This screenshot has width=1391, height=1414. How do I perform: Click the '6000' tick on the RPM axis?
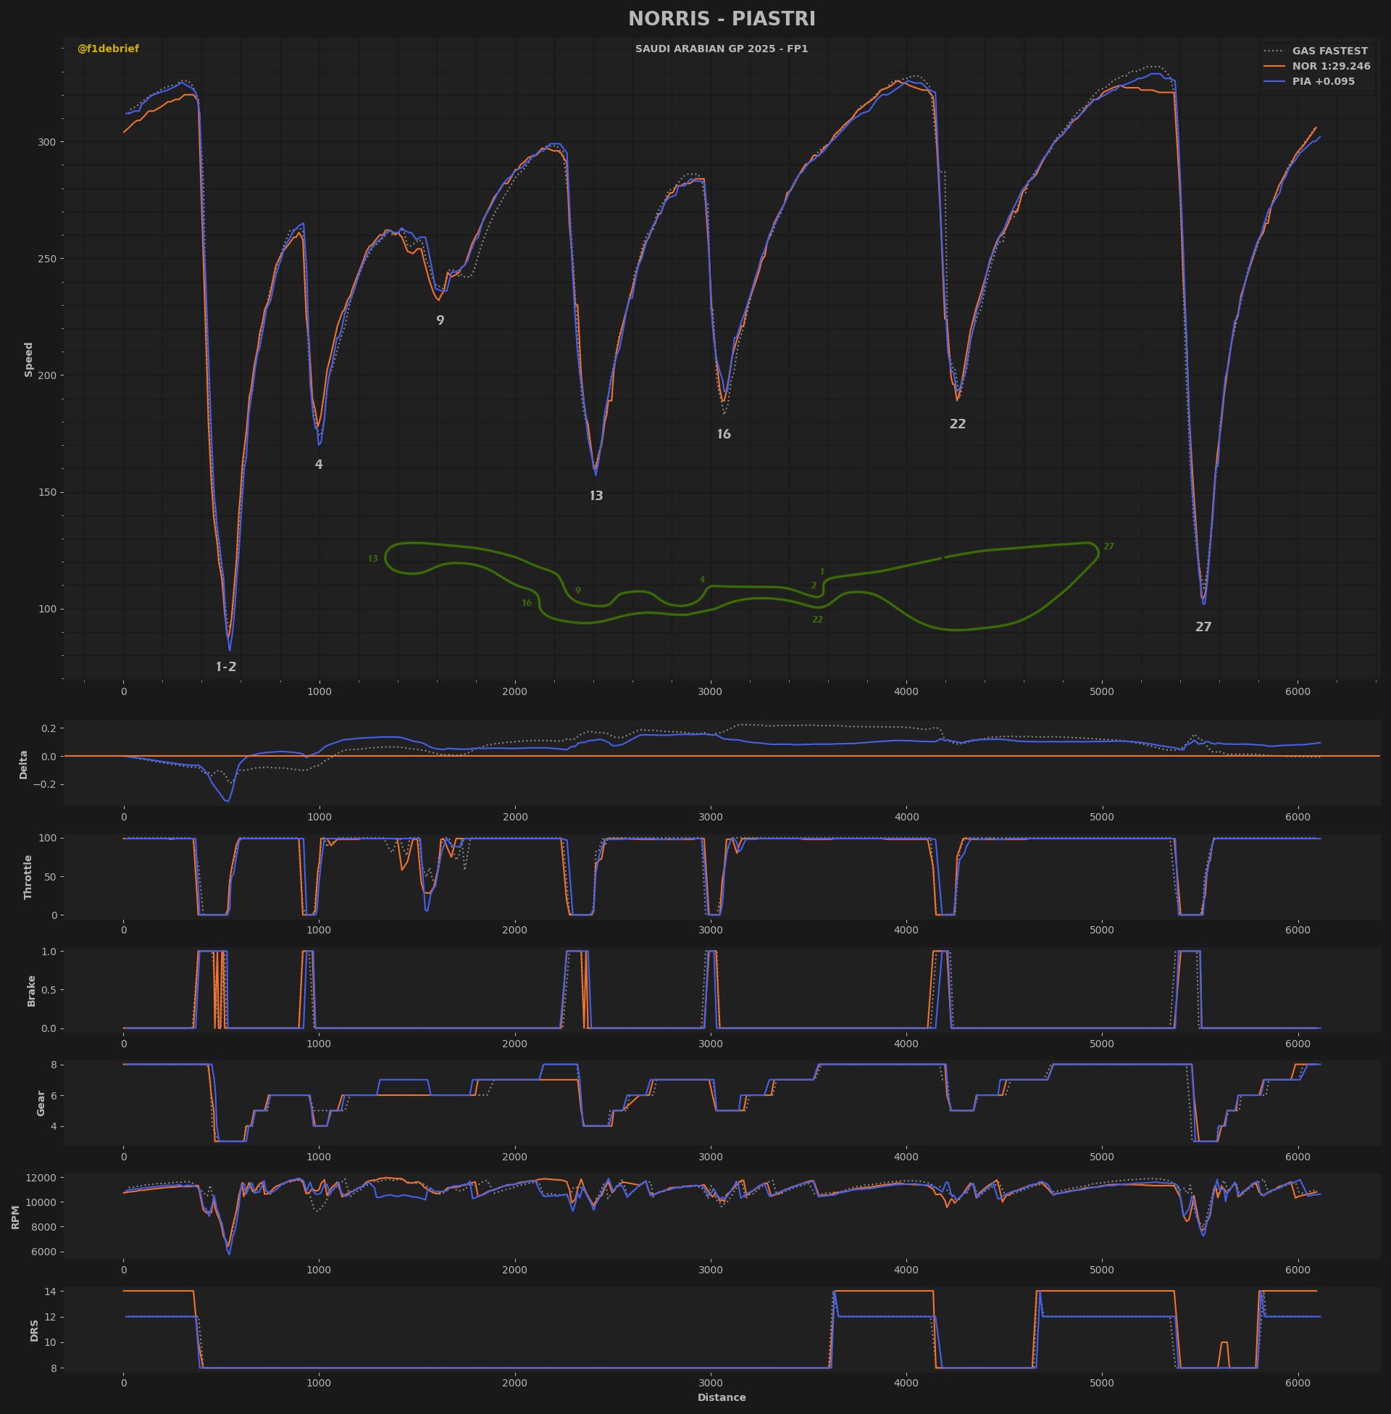pos(44,1252)
